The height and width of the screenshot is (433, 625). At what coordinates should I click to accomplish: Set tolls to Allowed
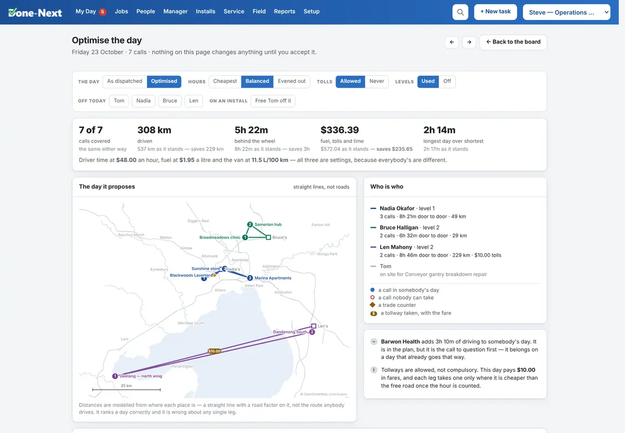point(350,81)
